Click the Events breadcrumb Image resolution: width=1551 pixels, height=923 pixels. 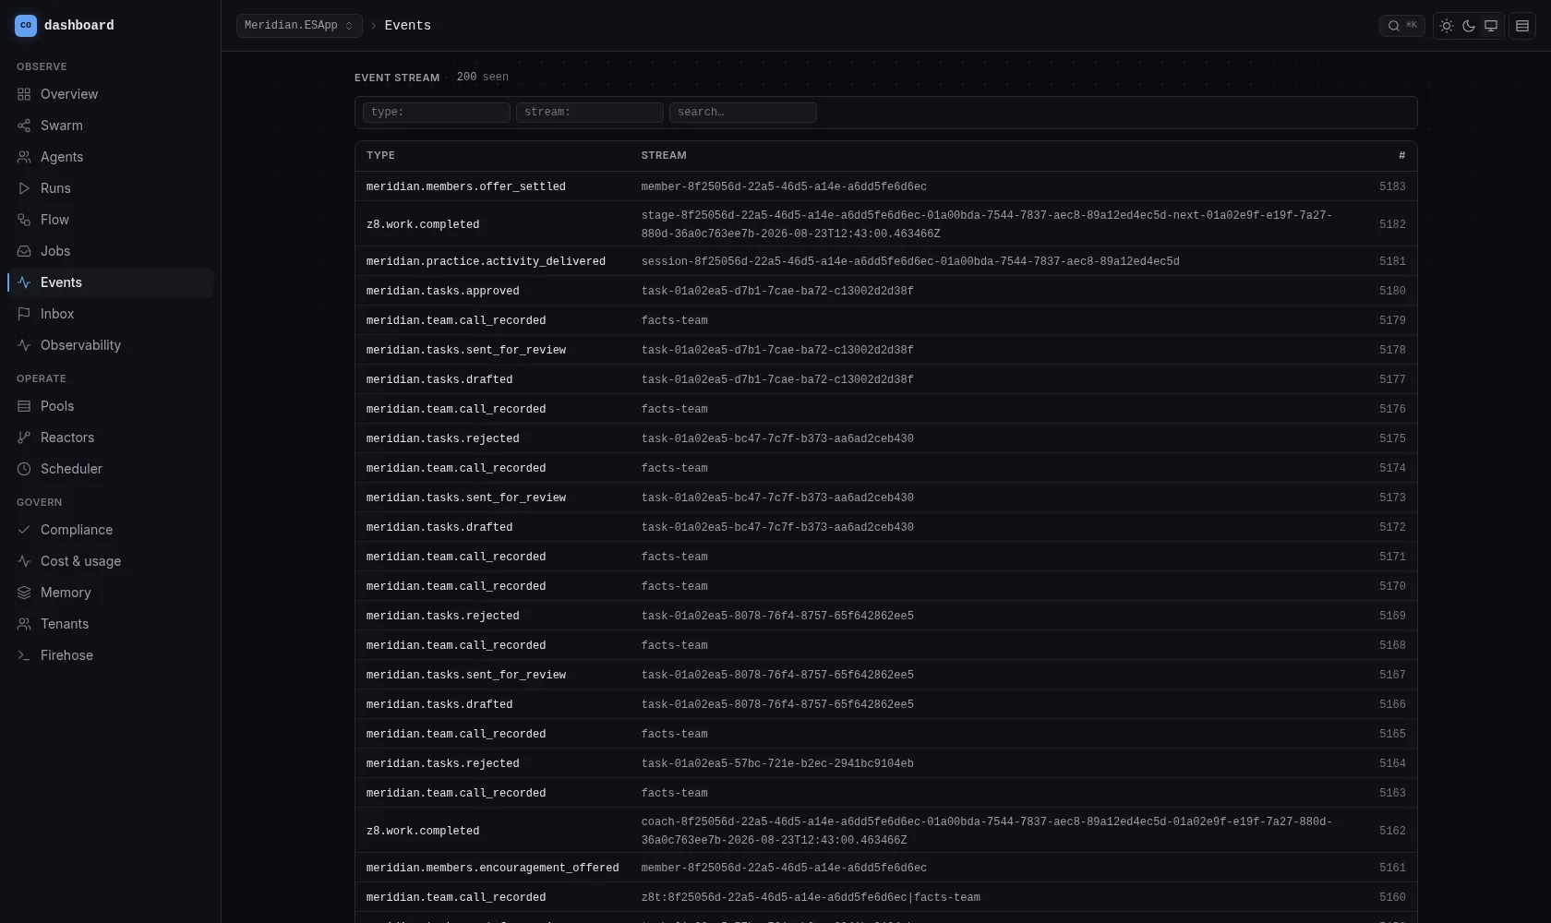pos(408,26)
